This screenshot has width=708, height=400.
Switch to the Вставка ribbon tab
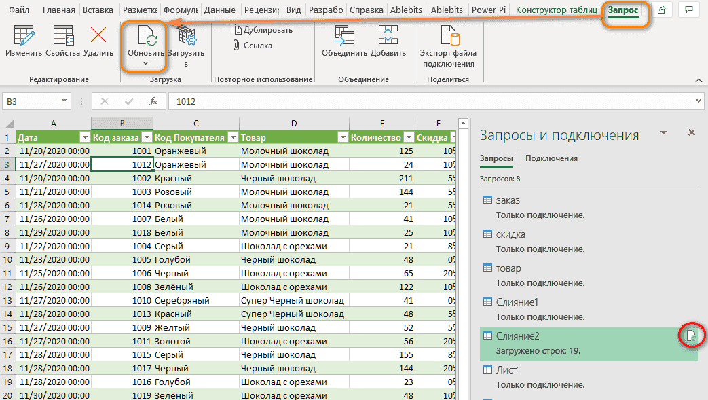click(x=98, y=10)
